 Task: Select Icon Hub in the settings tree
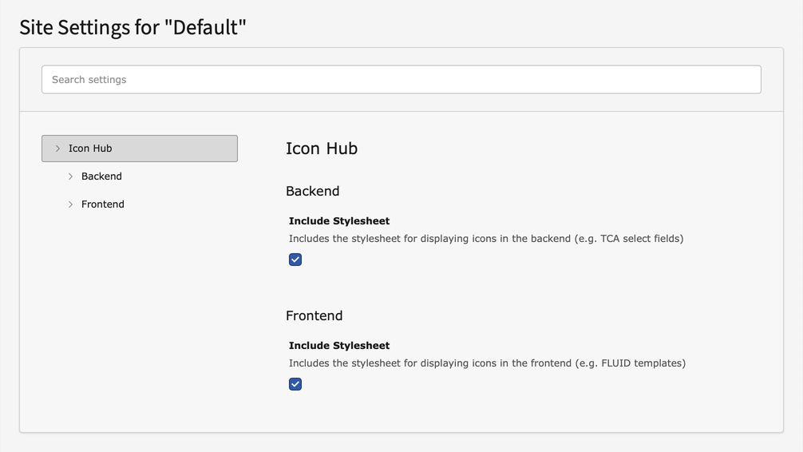click(x=90, y=149)
